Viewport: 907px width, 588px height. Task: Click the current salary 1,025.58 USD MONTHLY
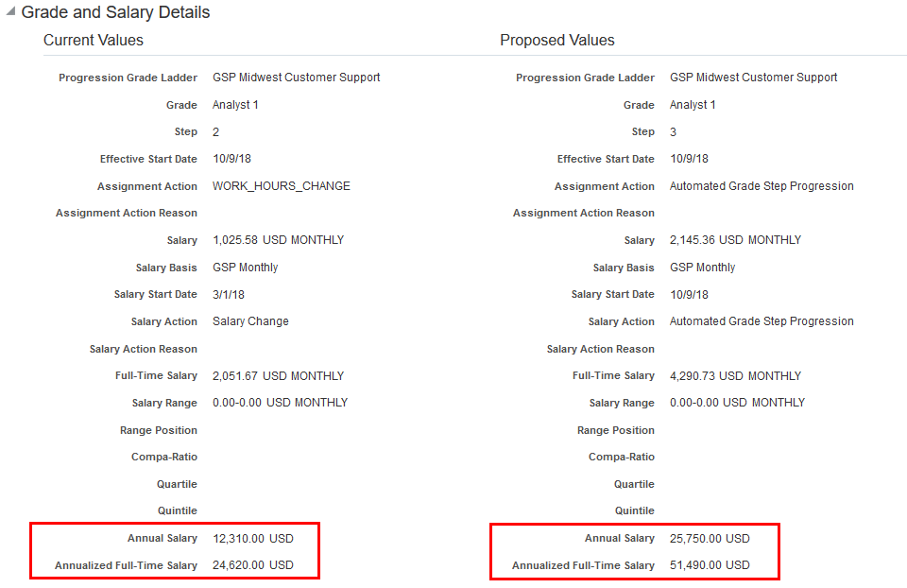tap(278, 240)
